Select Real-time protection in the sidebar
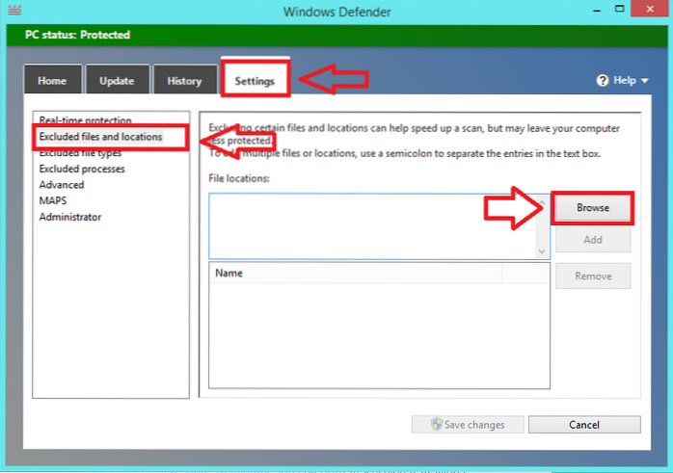 [x=84, y=119]
